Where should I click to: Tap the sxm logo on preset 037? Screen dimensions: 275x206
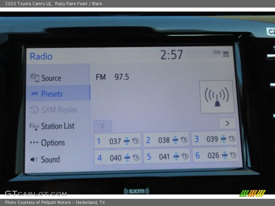(x=127, y=141)
